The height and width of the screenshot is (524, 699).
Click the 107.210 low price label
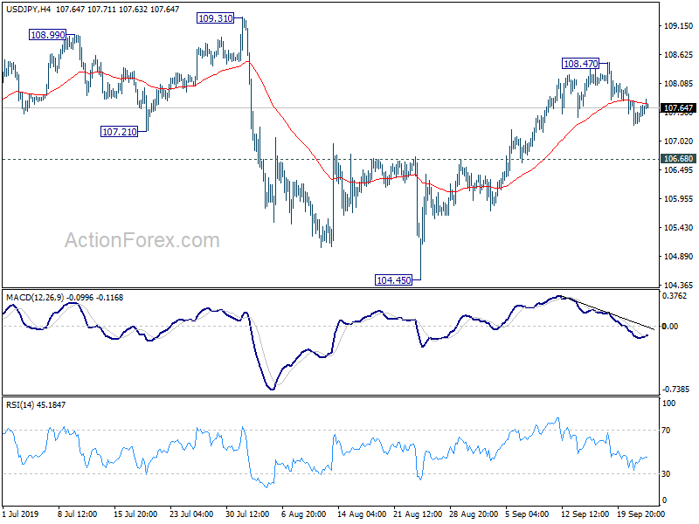pyautogui.click(x=120, y=132)
